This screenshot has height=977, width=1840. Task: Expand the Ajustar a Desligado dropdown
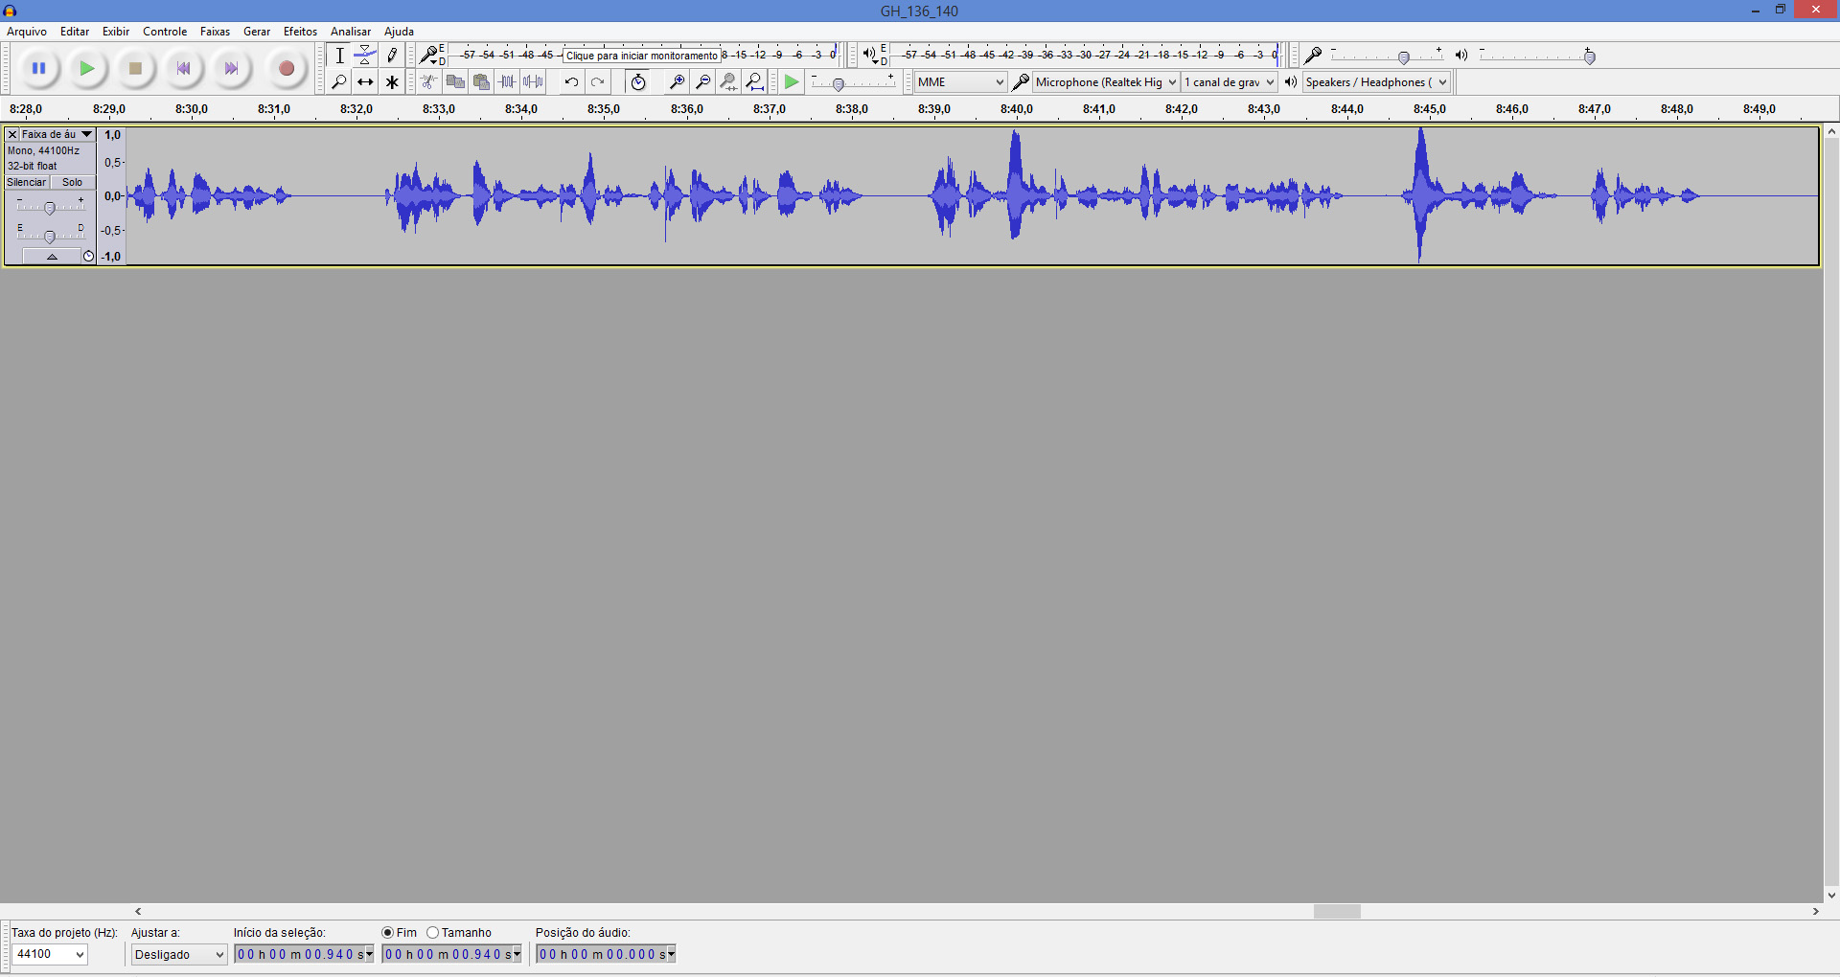179,955
